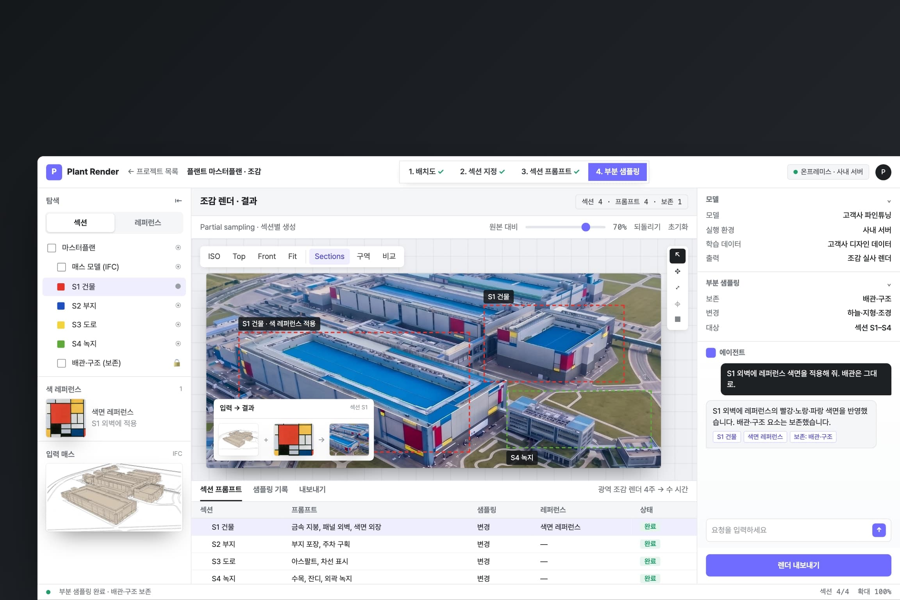Select the pan move tool in viewport
Screen dimensions: 900x600
click(677, 271)
